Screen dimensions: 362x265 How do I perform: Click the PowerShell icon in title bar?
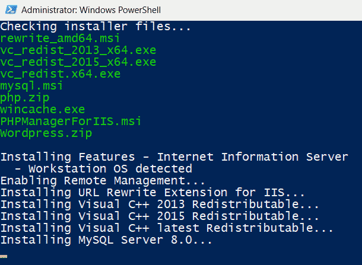(11, 9)
